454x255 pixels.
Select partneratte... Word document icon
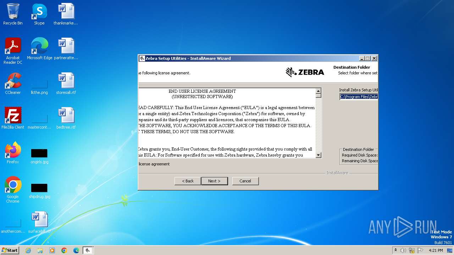pos(66,49)
